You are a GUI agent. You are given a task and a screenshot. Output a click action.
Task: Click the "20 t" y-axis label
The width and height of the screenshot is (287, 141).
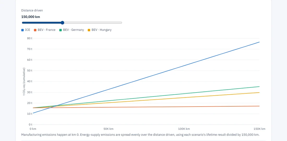pyautogui.click(x=30, y=103)
